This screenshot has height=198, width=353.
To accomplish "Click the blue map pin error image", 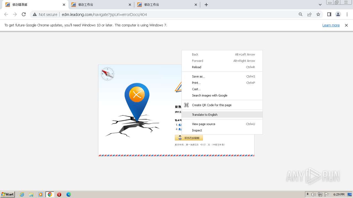I will [x=137, y=102].
